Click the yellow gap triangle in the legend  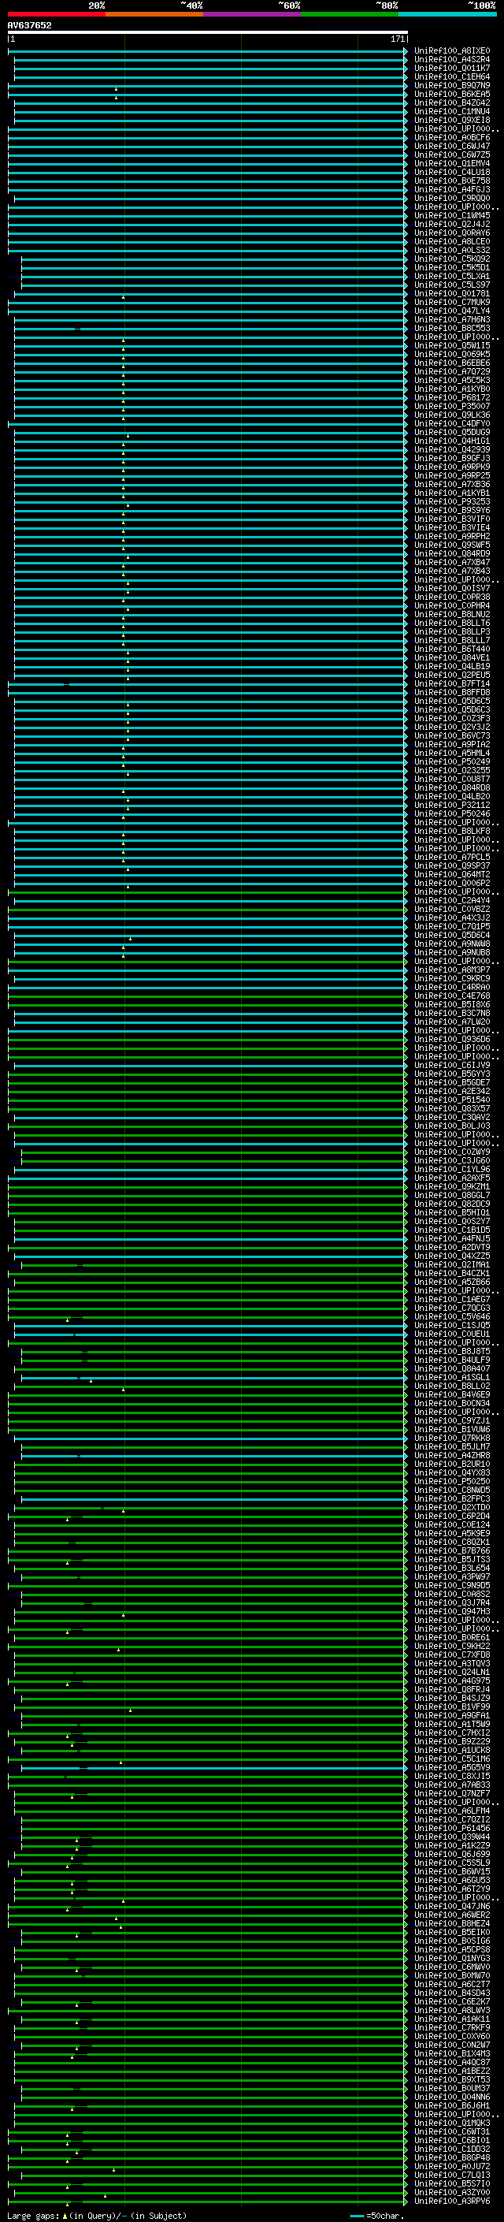tap(65, 2216)
